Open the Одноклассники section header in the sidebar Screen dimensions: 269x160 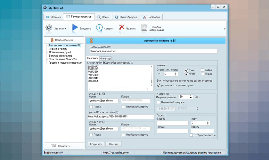click(x=64, y=40)
